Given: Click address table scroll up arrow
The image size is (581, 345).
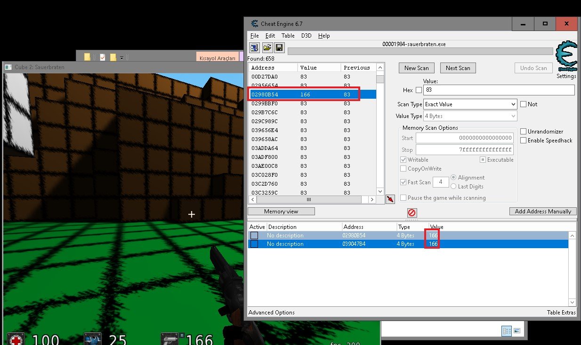Looking at the screenshot, I should coord(572,235).
